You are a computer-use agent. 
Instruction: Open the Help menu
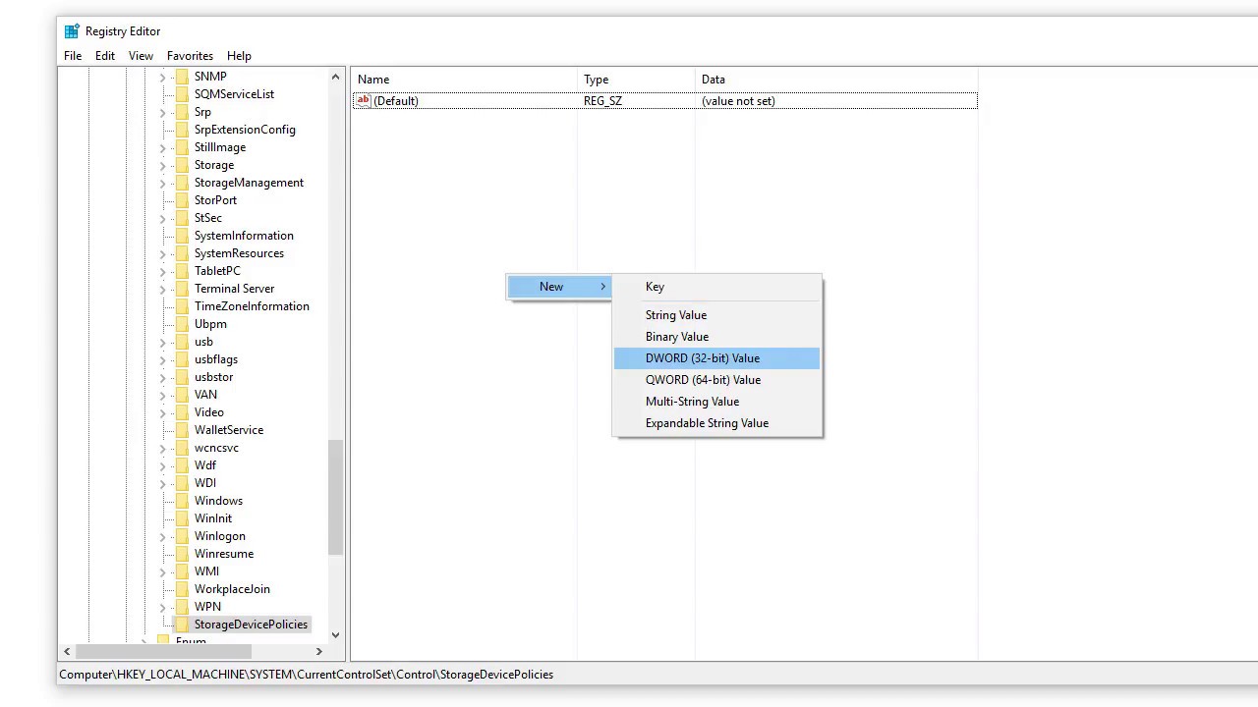coord(239,56)
